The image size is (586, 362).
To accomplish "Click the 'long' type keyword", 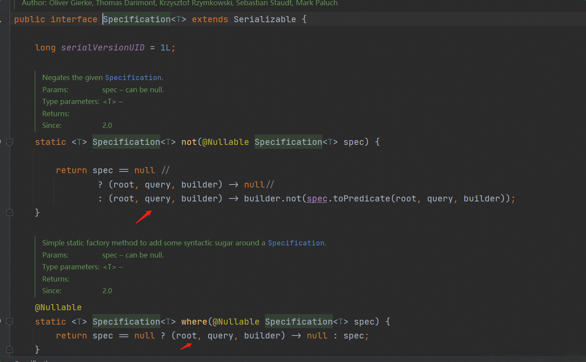I will [45, 47].
